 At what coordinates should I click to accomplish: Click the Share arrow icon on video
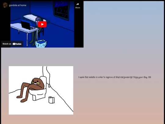coord(78,4)
